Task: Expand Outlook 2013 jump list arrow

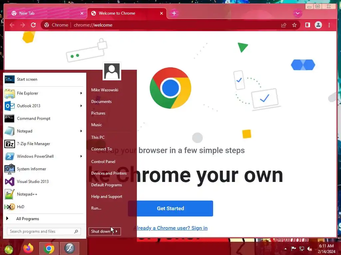Action: coord(81,106)
